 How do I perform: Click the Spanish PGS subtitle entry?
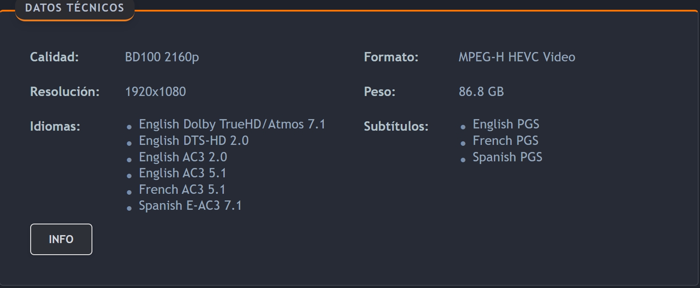507,157
